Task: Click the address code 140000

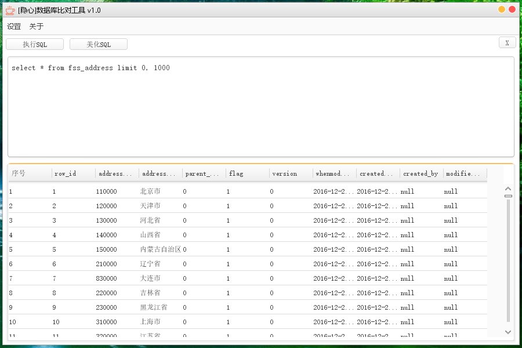Action: pyautogui.click(x=107, y=235)
